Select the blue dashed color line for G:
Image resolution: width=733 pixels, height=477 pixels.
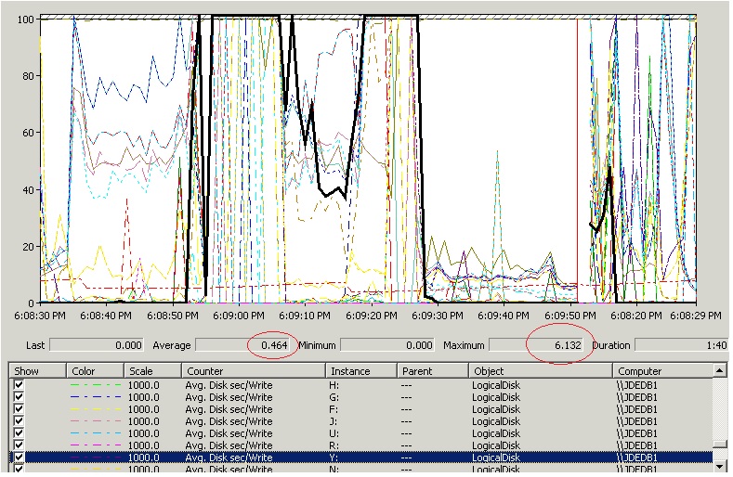[x=95, y=397]
